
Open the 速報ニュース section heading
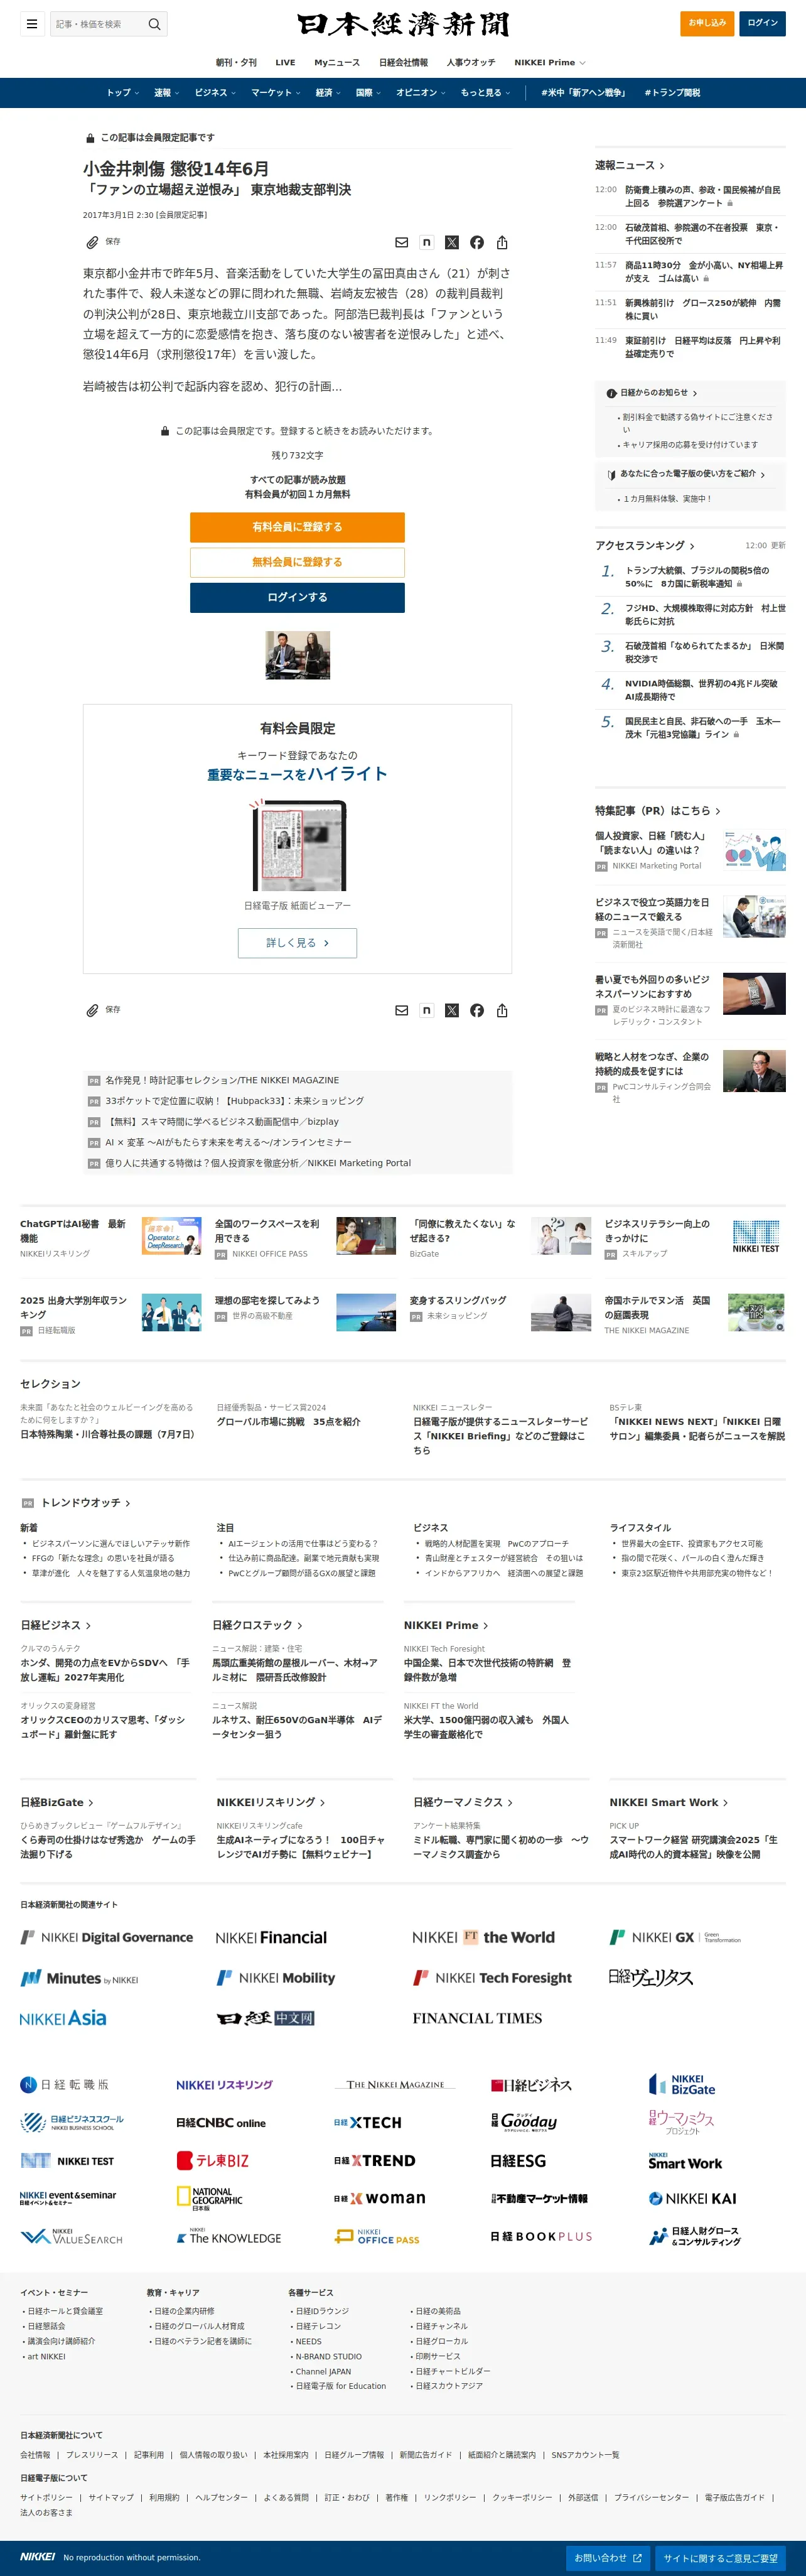[x=630, y=166]
